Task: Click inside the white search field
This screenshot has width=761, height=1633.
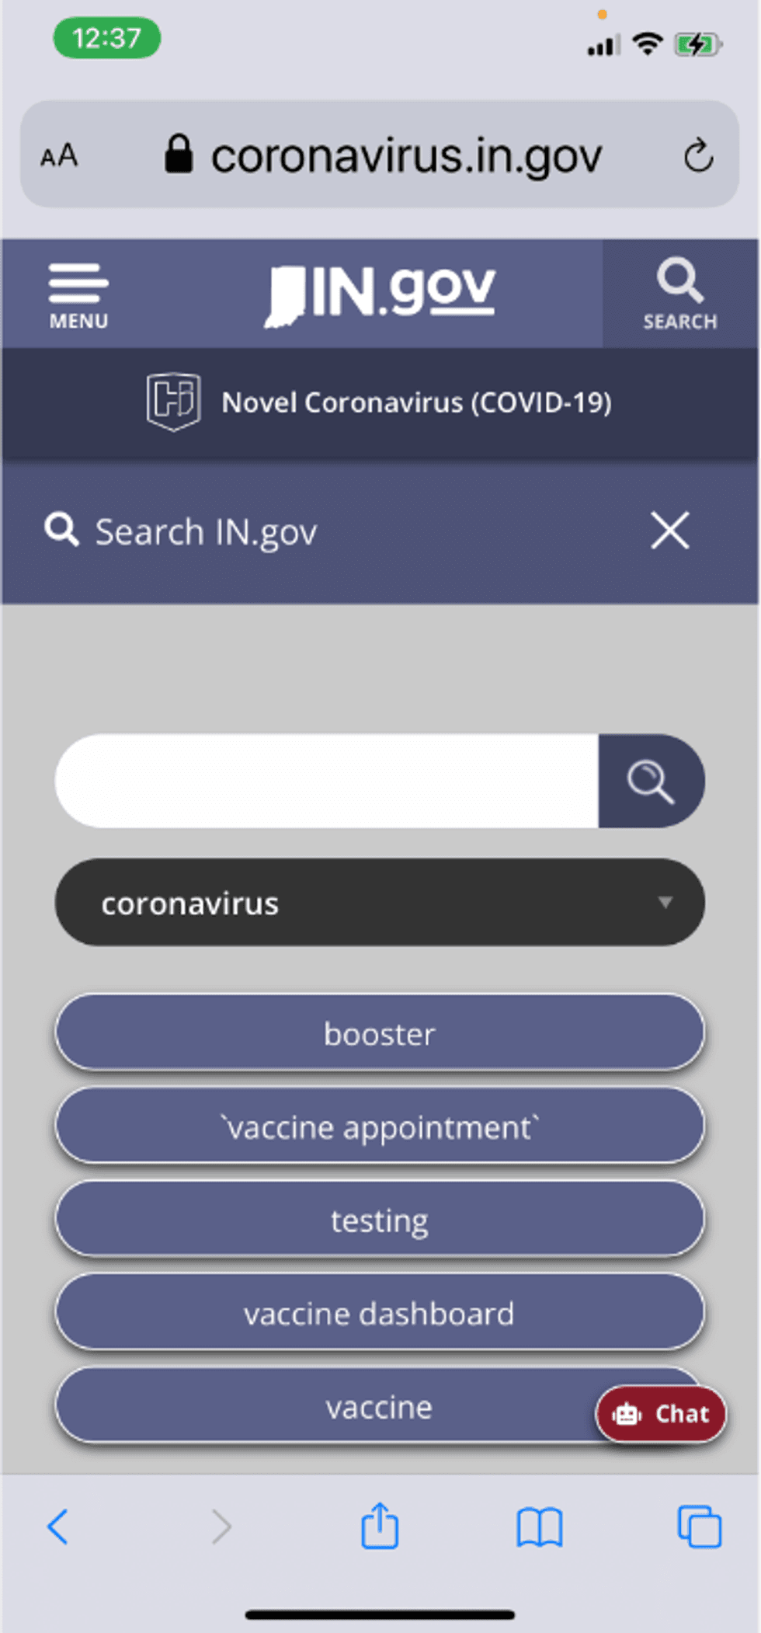Action: 326,781
